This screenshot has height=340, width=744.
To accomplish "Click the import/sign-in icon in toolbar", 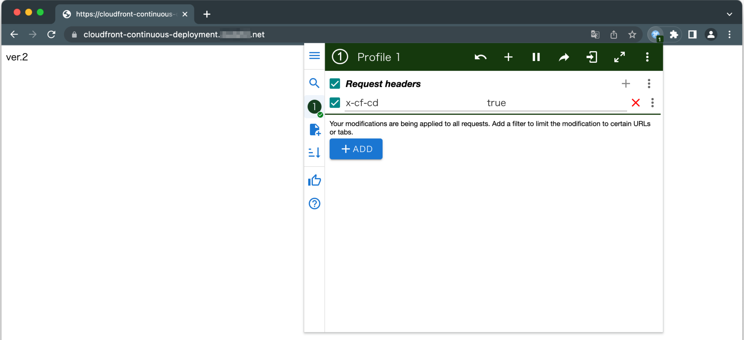I will click(592, 57).
